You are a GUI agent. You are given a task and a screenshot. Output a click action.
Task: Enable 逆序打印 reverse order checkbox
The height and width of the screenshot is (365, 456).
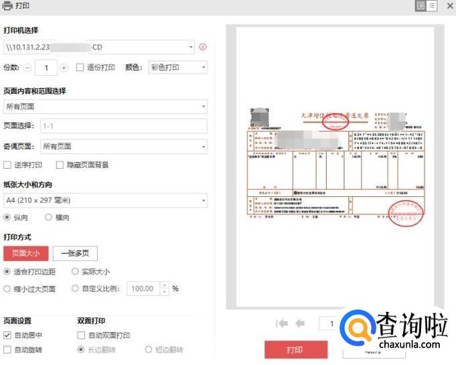click(7, 165)
